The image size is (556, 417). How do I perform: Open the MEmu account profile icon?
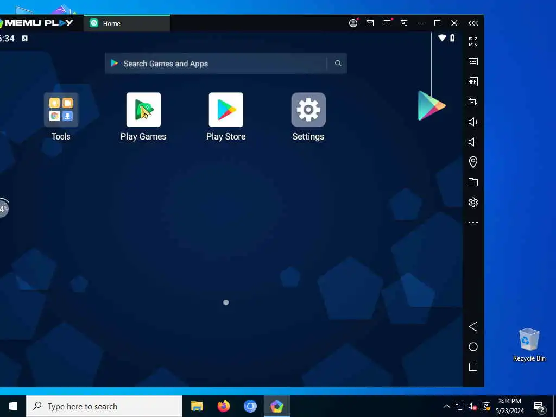tap(353, 23)
